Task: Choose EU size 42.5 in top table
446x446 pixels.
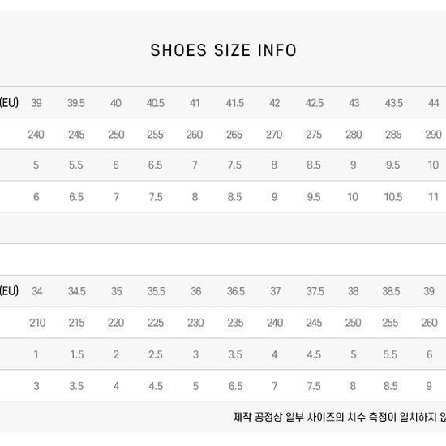Action: 315,103
